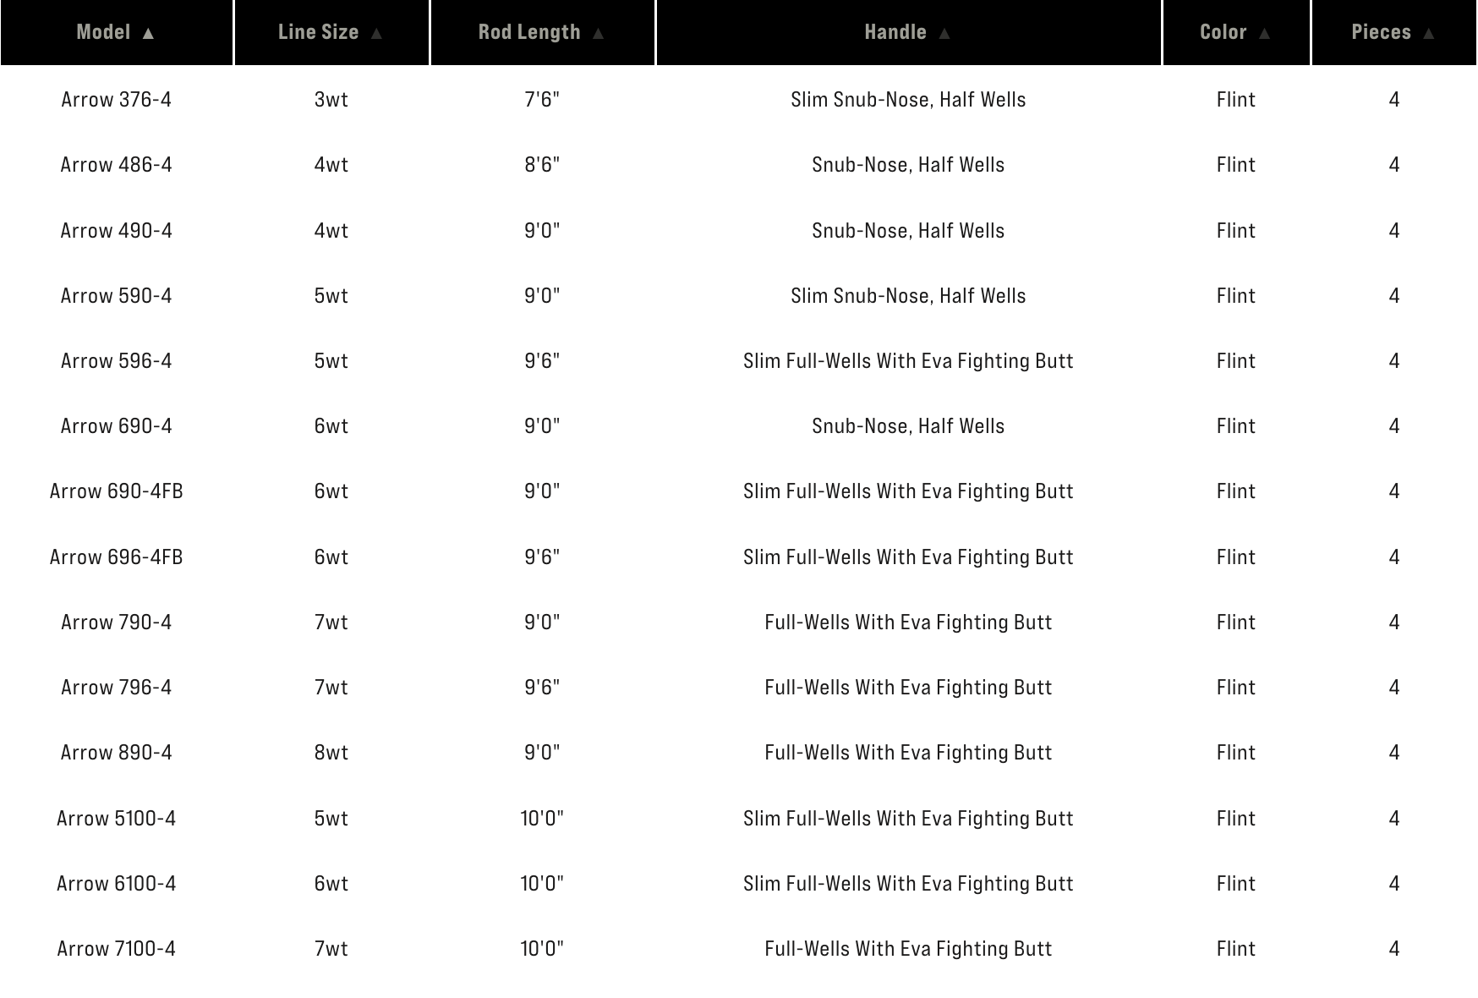Click the Flint color label for Arrow 590-4
The image size is (1478, 998).
(1235, 295)
